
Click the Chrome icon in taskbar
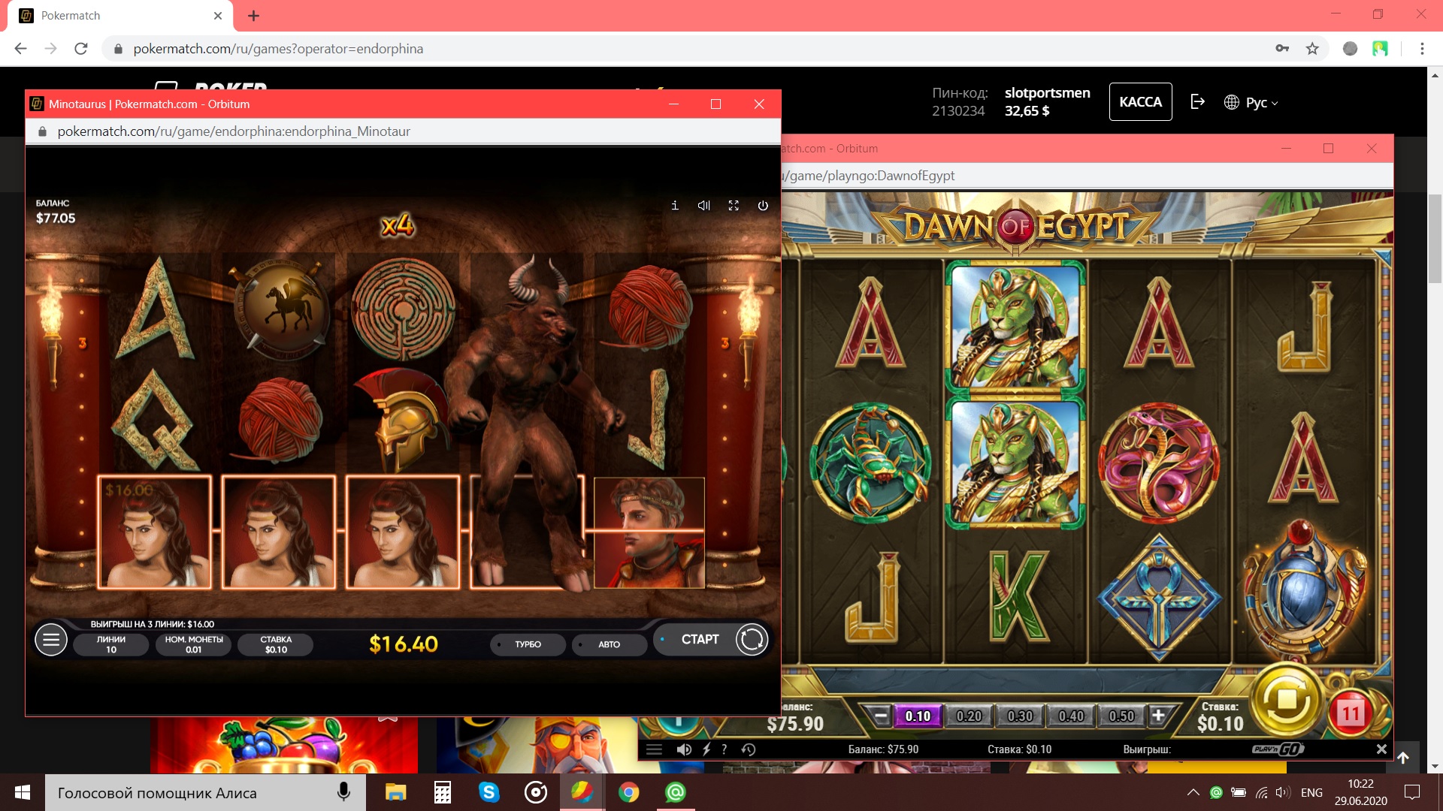click(628, 792)
